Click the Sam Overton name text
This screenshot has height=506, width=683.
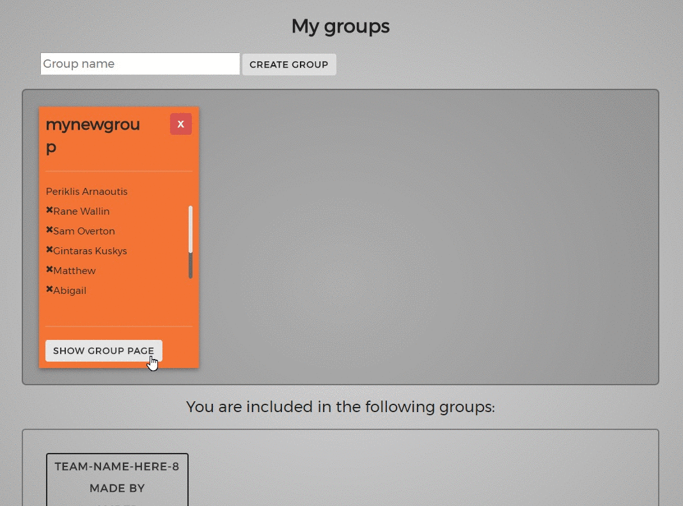coord(84,231)
